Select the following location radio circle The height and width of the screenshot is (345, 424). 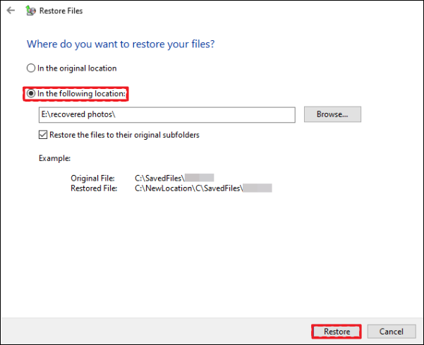tap(30, 94)
